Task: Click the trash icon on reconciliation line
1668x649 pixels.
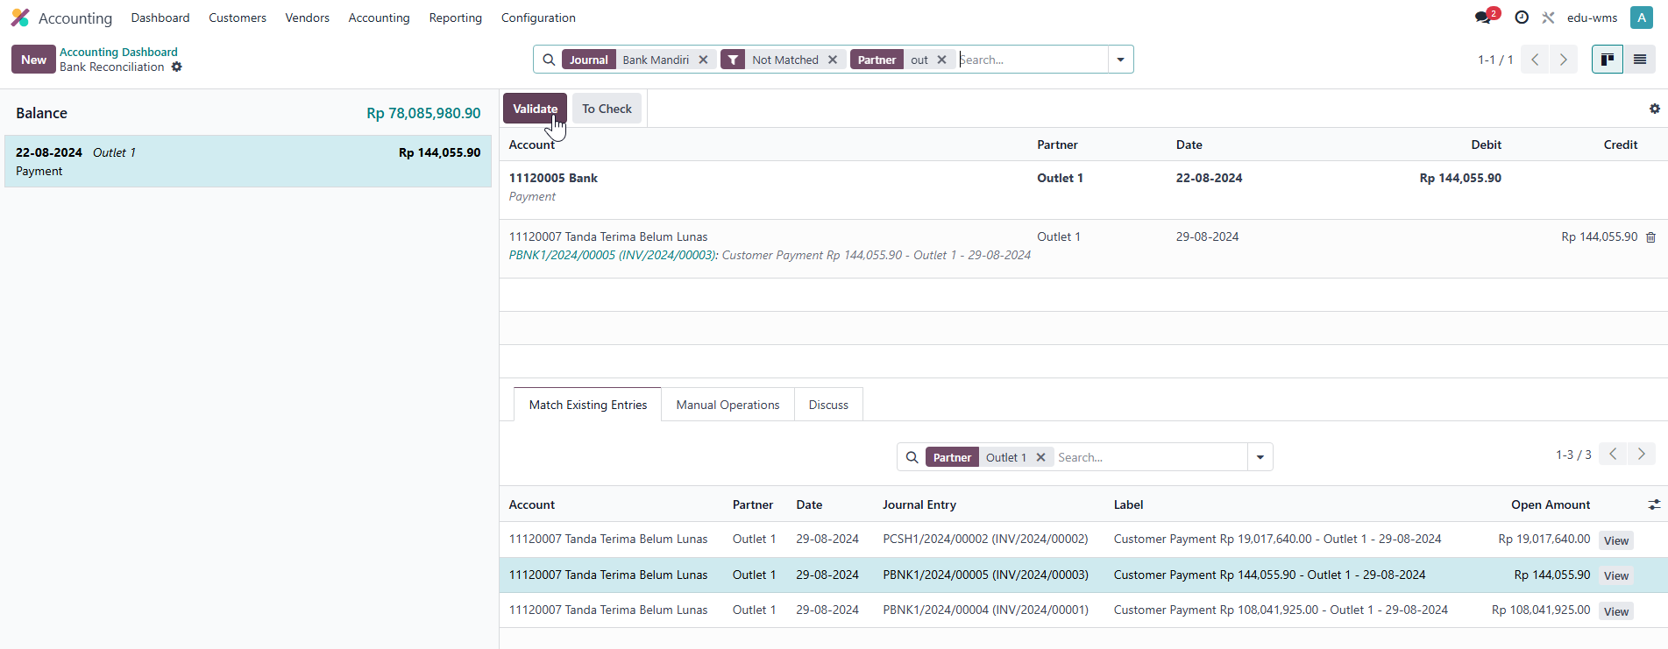Action: [1650, 237]
